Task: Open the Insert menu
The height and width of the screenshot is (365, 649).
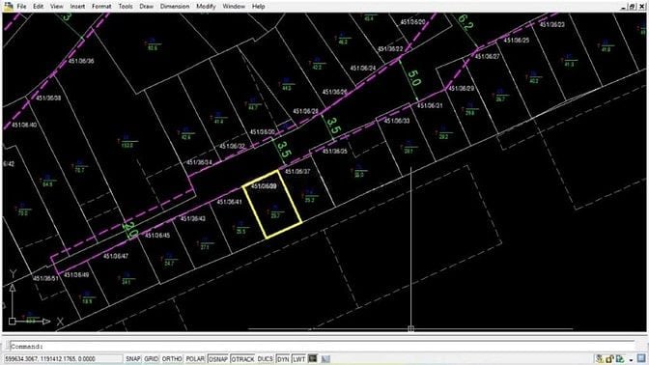Action: point(77,6)
